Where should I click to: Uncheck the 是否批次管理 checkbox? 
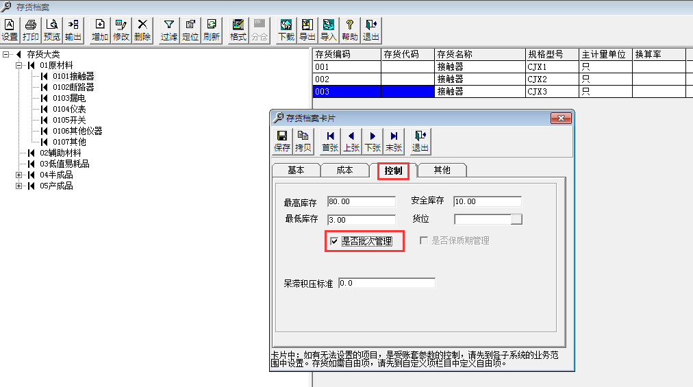[x=334, y=241]
